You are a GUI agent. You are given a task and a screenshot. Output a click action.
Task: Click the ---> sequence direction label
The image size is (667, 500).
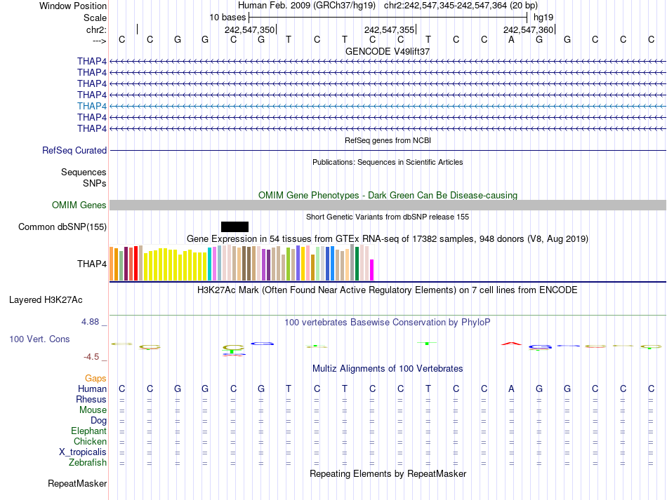tap(99, 41)
